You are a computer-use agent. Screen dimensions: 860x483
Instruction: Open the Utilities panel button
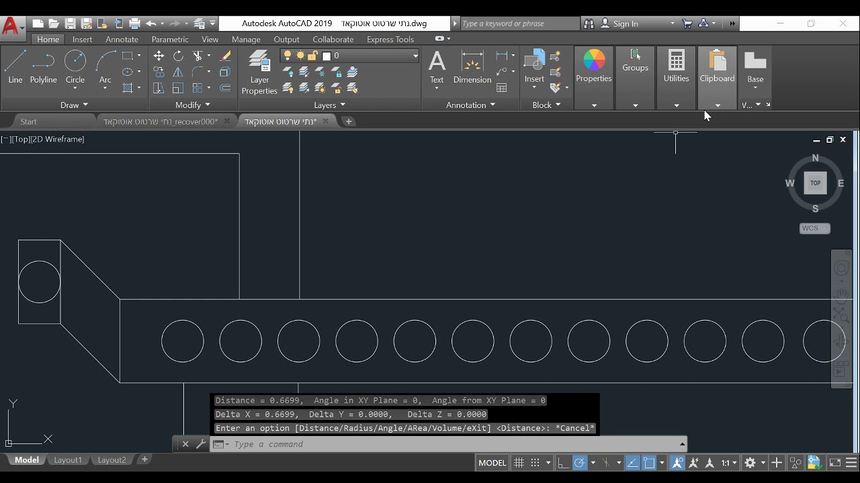[x=676, y=77]
